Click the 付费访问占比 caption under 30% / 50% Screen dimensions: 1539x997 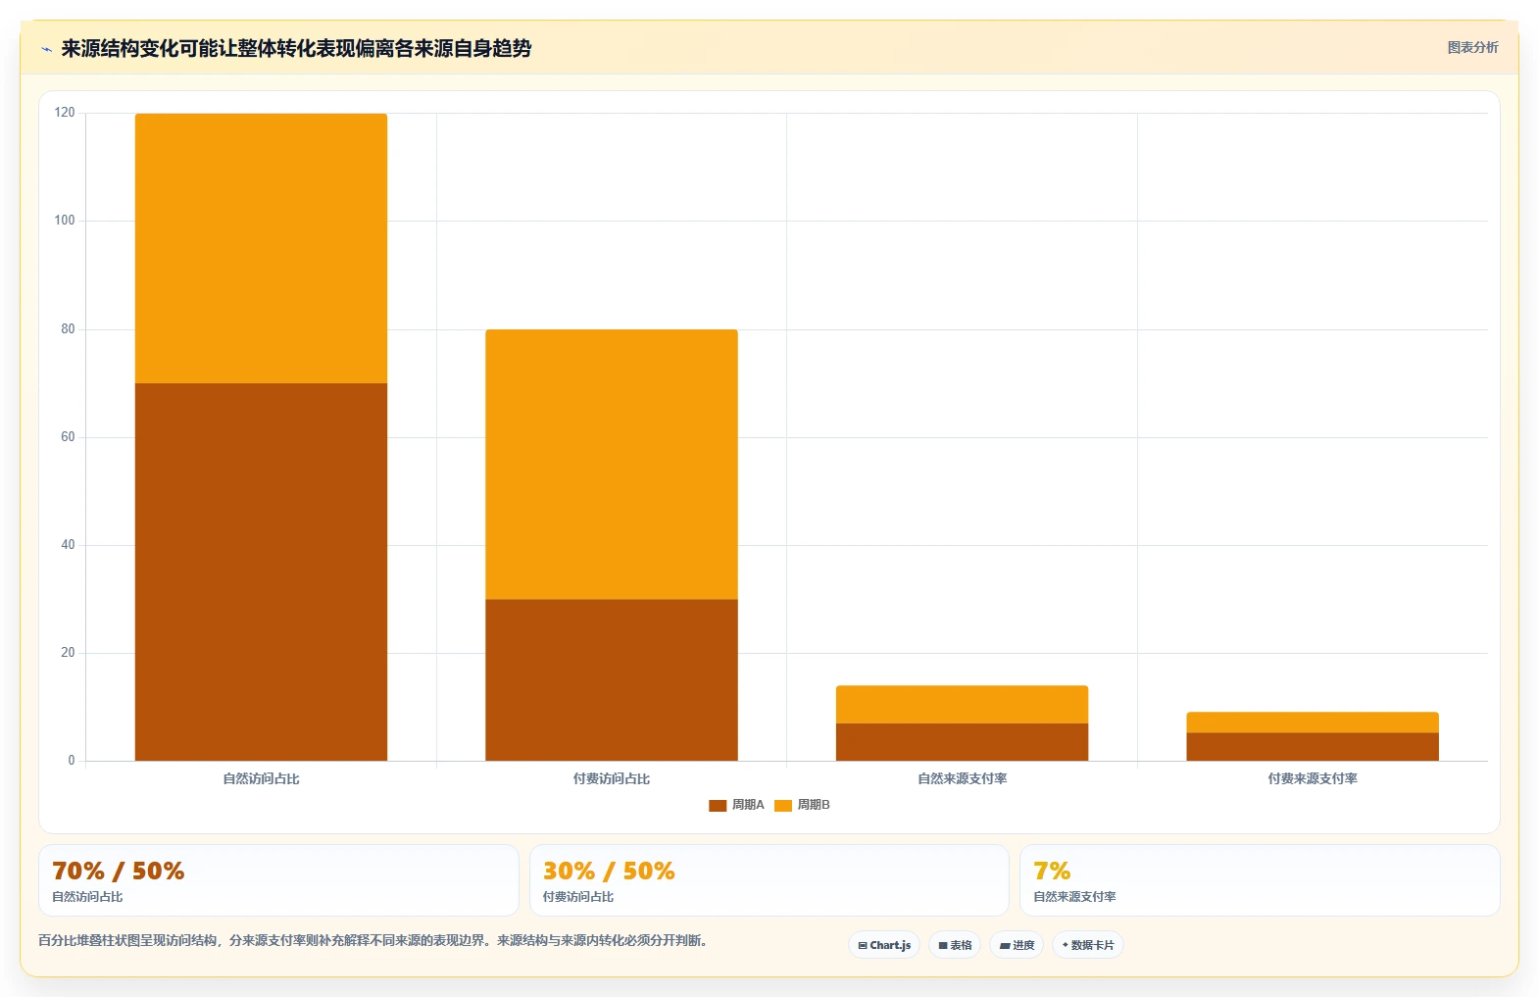coord(578,897)
